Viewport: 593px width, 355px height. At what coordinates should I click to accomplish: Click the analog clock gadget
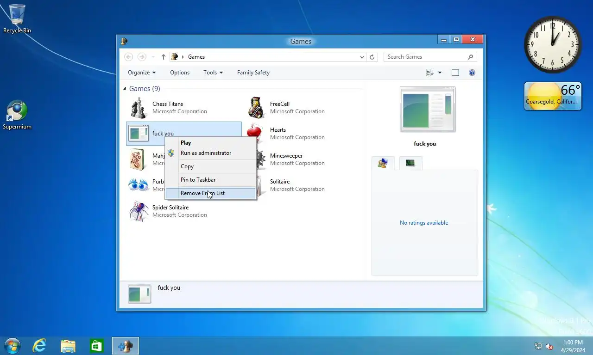coord(553,45)
